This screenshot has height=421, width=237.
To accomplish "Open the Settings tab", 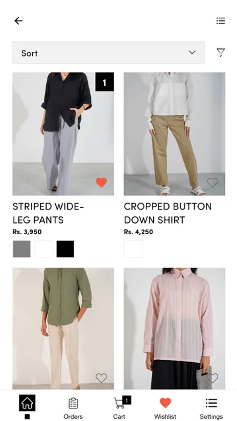I will (211, 408).
